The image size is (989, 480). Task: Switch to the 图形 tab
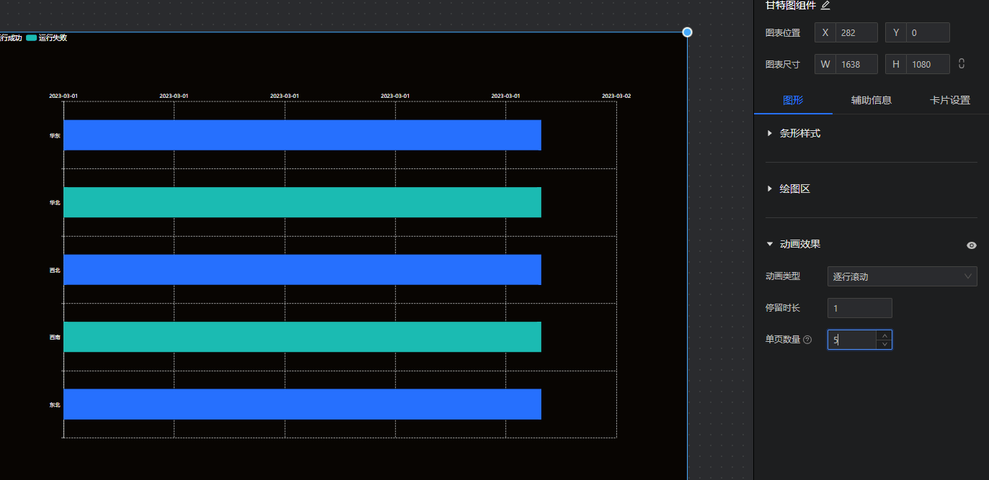[x=793, y=100]
